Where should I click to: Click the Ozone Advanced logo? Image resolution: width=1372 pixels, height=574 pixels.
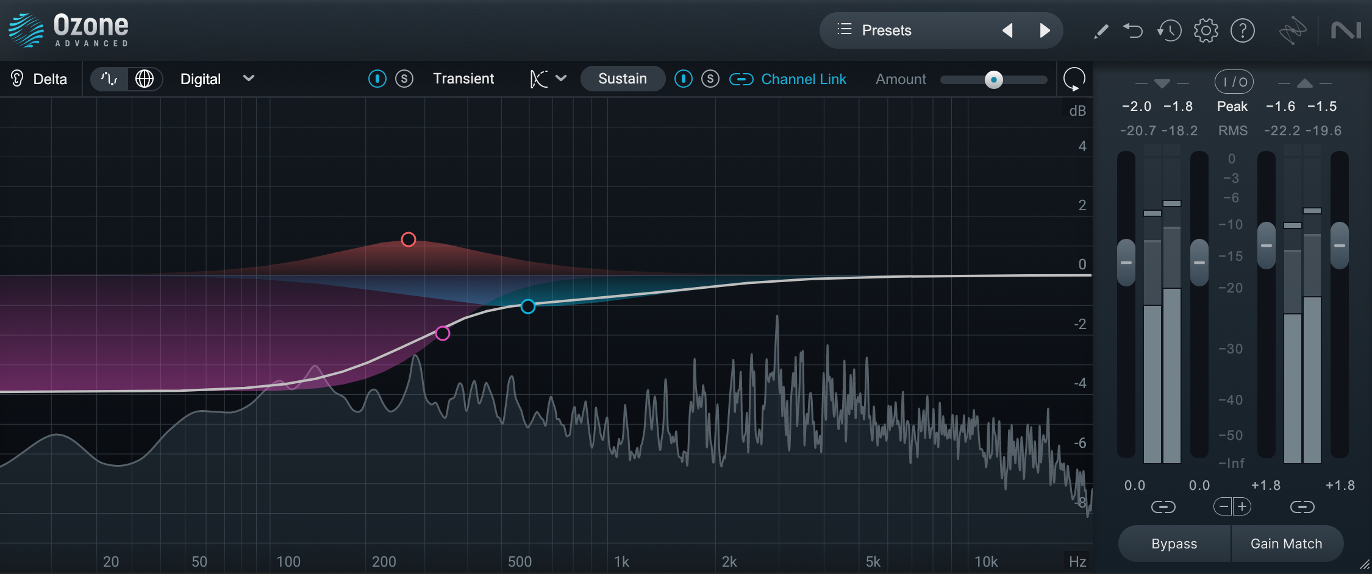(68, 30)
